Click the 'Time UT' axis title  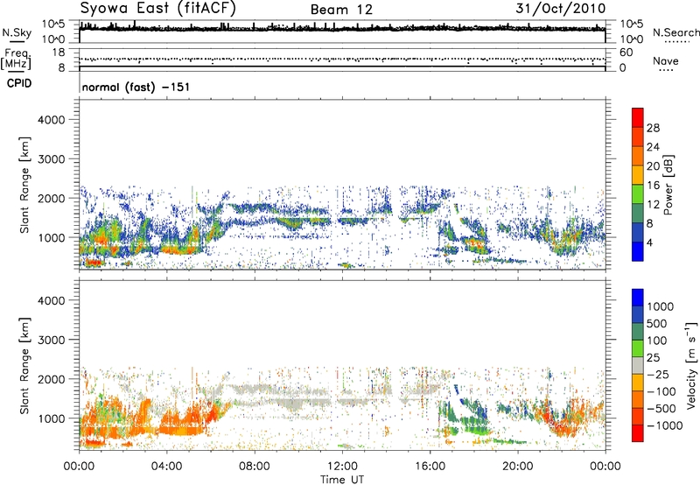(342, 480)
